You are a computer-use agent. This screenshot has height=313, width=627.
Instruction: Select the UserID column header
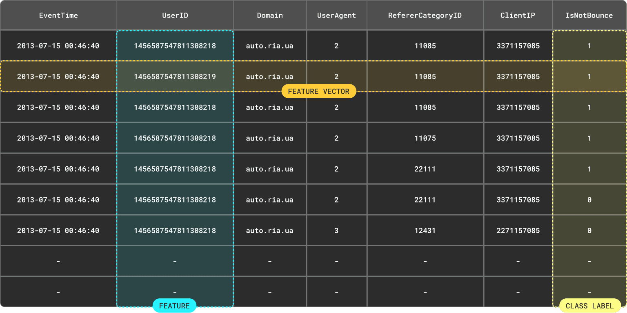[175, 15]
